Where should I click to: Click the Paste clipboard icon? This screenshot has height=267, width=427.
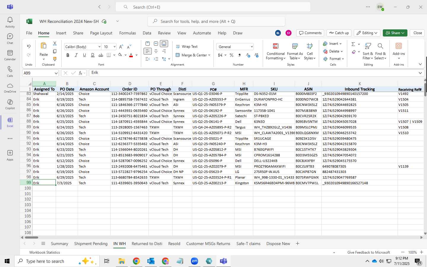pyautogui.click(x=44, y=46)
